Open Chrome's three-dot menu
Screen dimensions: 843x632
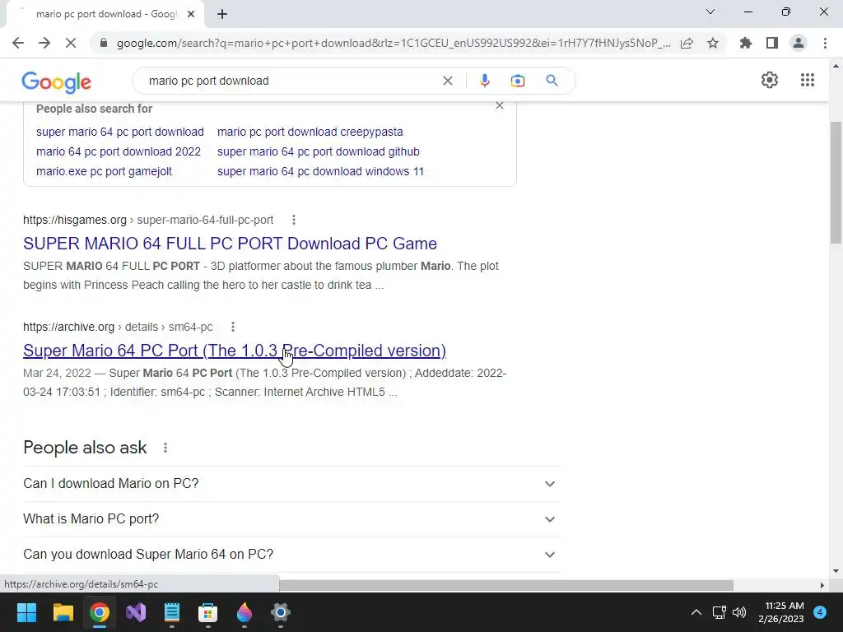(825, 43)
